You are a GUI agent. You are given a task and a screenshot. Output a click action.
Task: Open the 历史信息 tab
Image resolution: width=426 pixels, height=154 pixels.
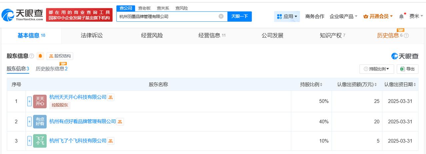pos(390,35)
